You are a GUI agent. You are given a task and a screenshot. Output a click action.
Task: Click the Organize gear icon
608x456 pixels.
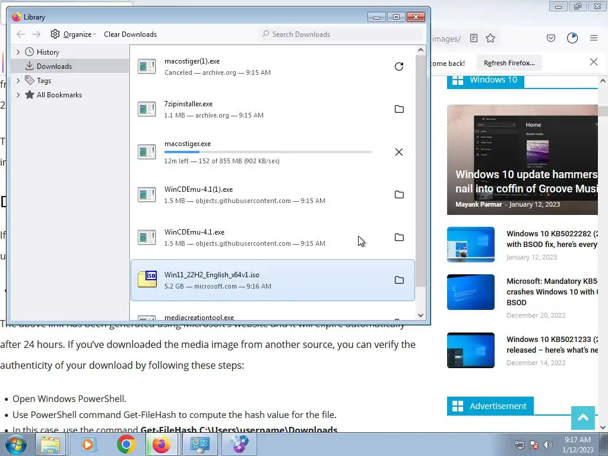pos(55,34)
